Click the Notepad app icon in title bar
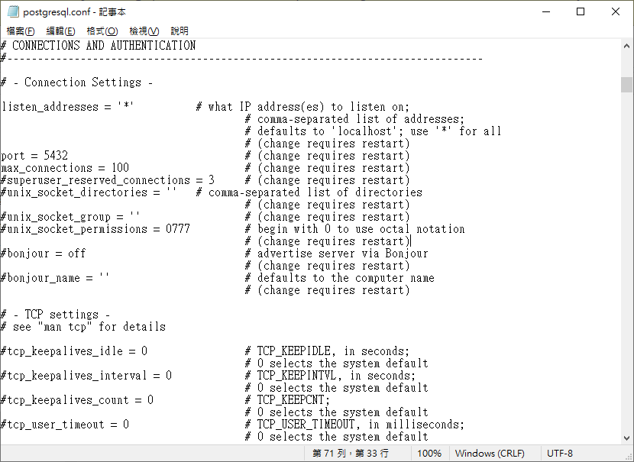The image size is (634, 462). point(13,11)
